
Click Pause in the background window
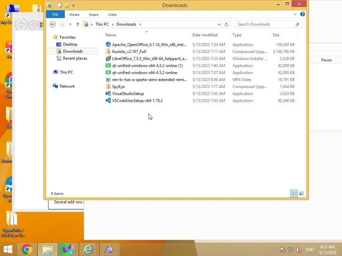[x=326, y=60]
